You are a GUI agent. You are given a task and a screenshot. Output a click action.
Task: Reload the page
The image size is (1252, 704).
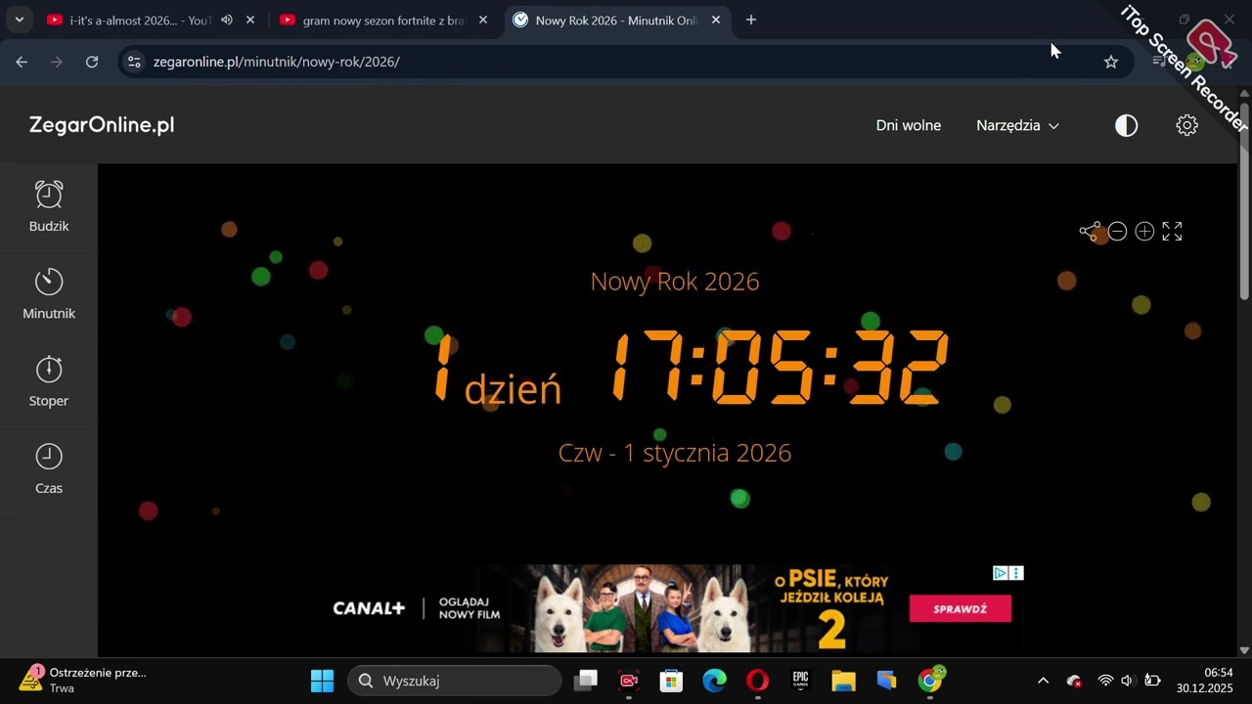[x=92, y=62]
